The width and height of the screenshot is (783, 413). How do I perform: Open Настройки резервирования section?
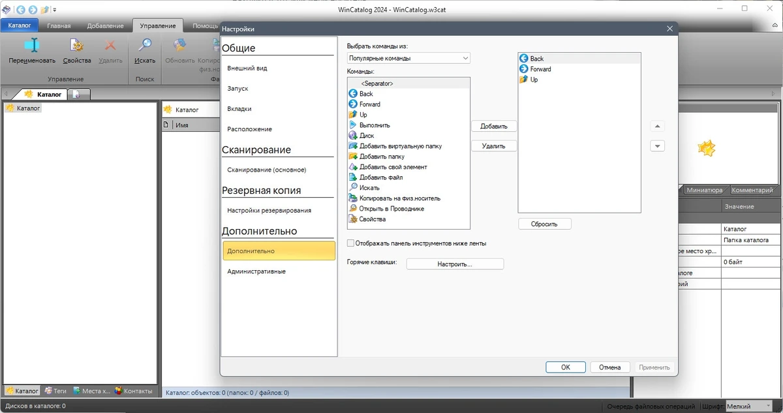[279, 210]
